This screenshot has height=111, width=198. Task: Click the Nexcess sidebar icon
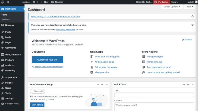3,25
